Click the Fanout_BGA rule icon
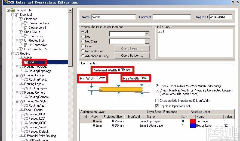The height and width of the screenshot is (141, 240). point(26,114)
